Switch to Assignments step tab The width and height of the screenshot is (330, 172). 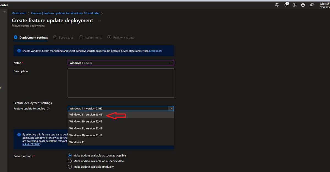90,38
